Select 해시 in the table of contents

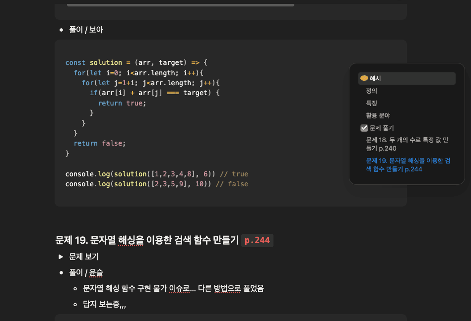point(375,78)
